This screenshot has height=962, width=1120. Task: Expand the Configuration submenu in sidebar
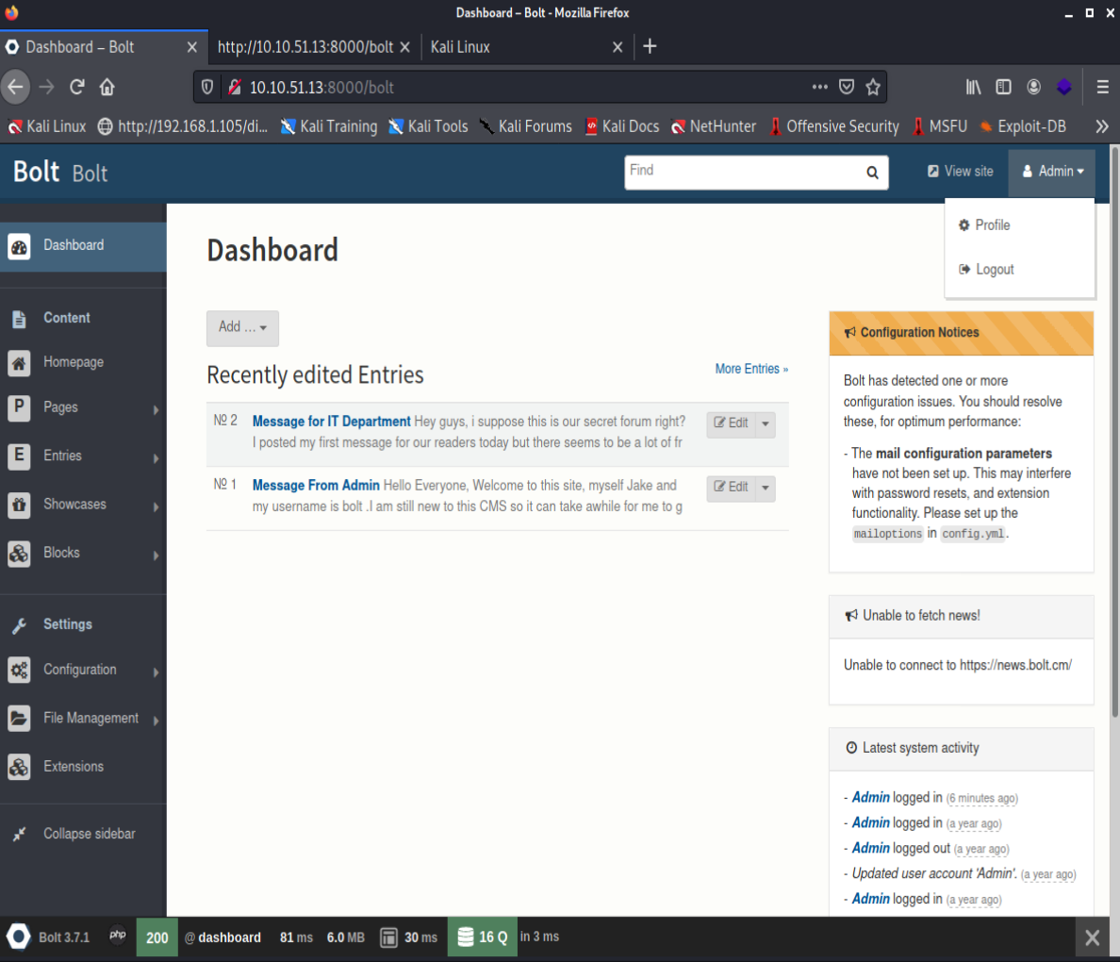click(x=156, y=672)
